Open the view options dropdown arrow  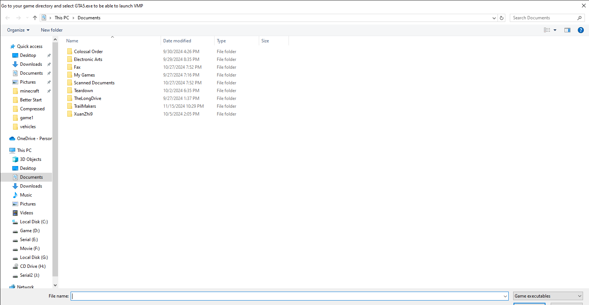[555, 30]
